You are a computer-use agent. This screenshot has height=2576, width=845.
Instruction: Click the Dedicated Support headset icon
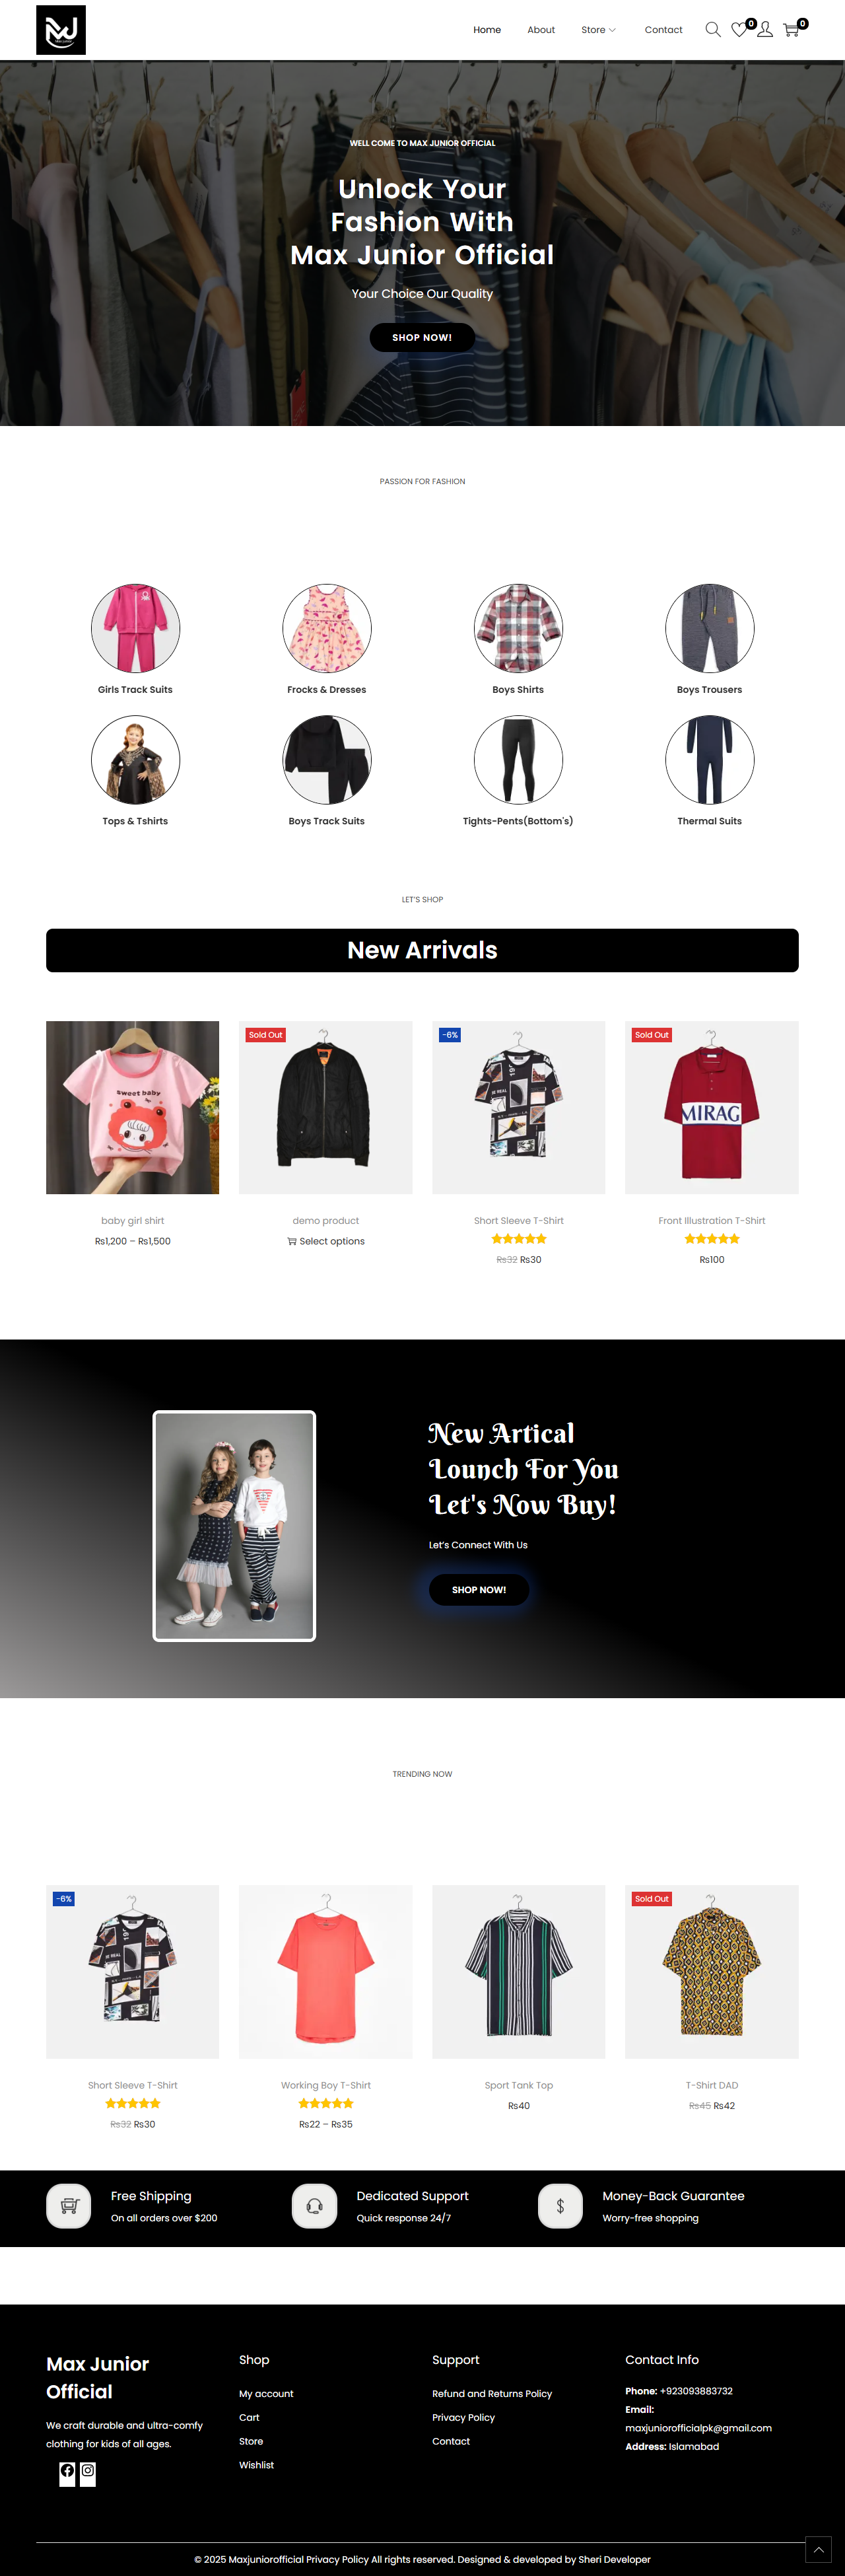click(314, 2206)
